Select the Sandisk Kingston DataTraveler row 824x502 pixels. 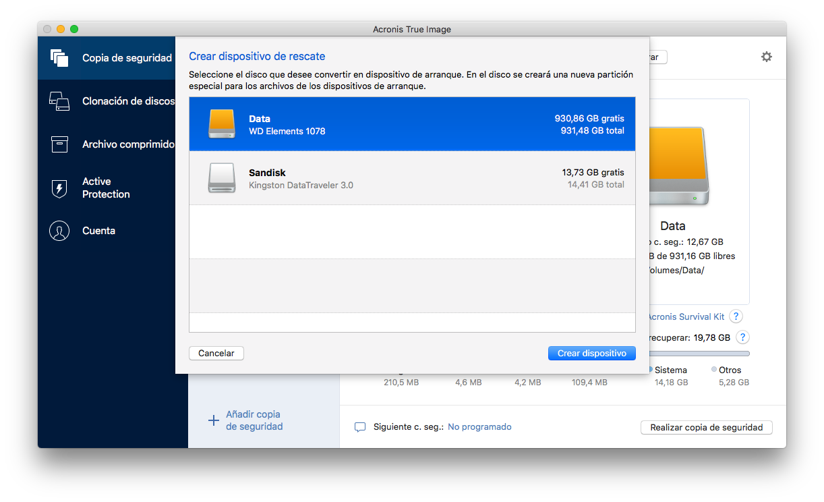coord(412,178)
